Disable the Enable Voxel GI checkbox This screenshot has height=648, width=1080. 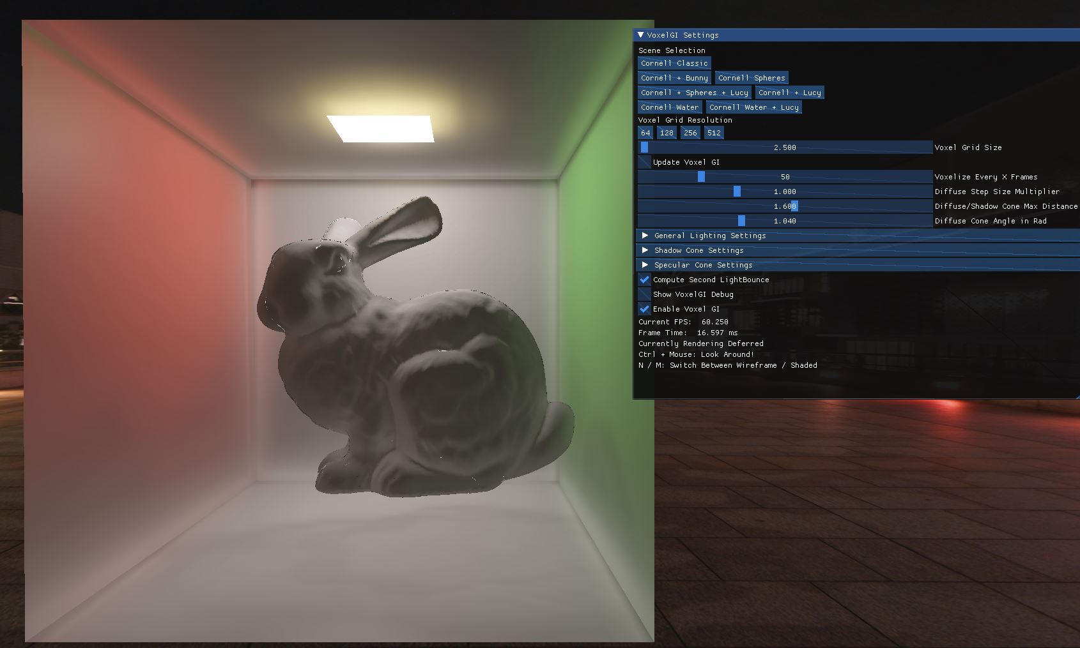[645, 309]
